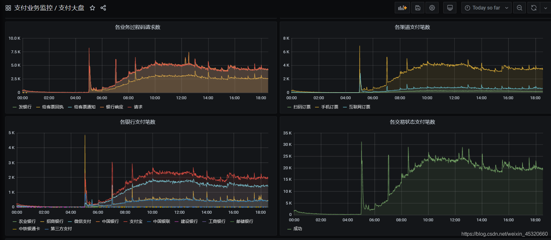Open panel menu for 各业务过程码请求数

(x=138, y=27)
